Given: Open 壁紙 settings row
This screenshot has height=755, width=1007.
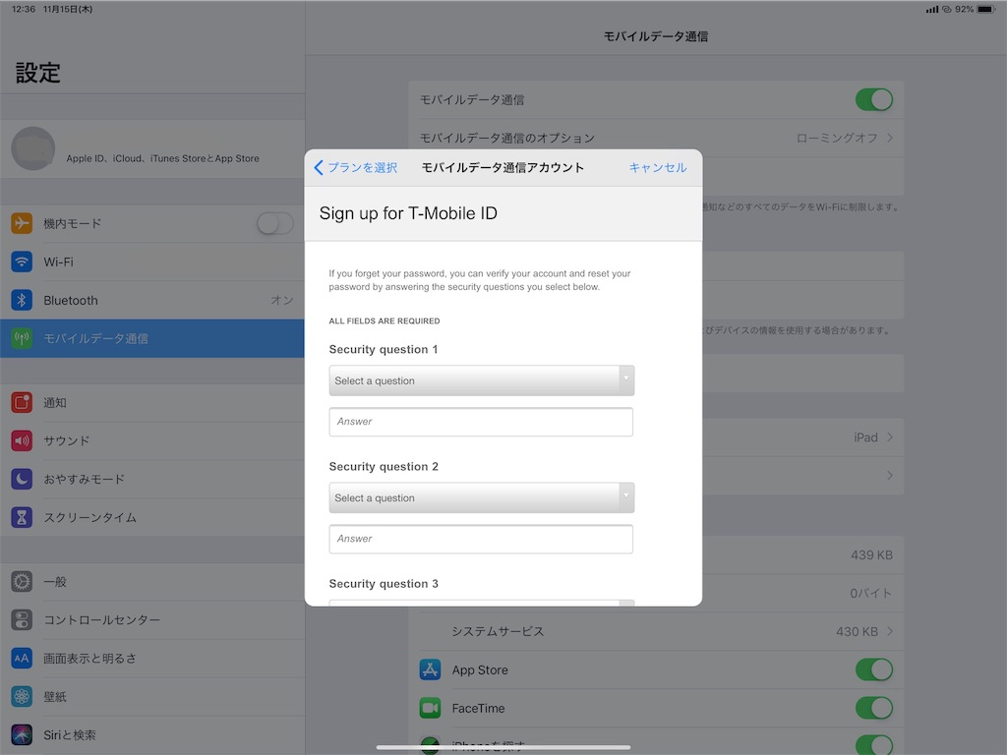Looking at the screenshot, I should tap(152, 697).
